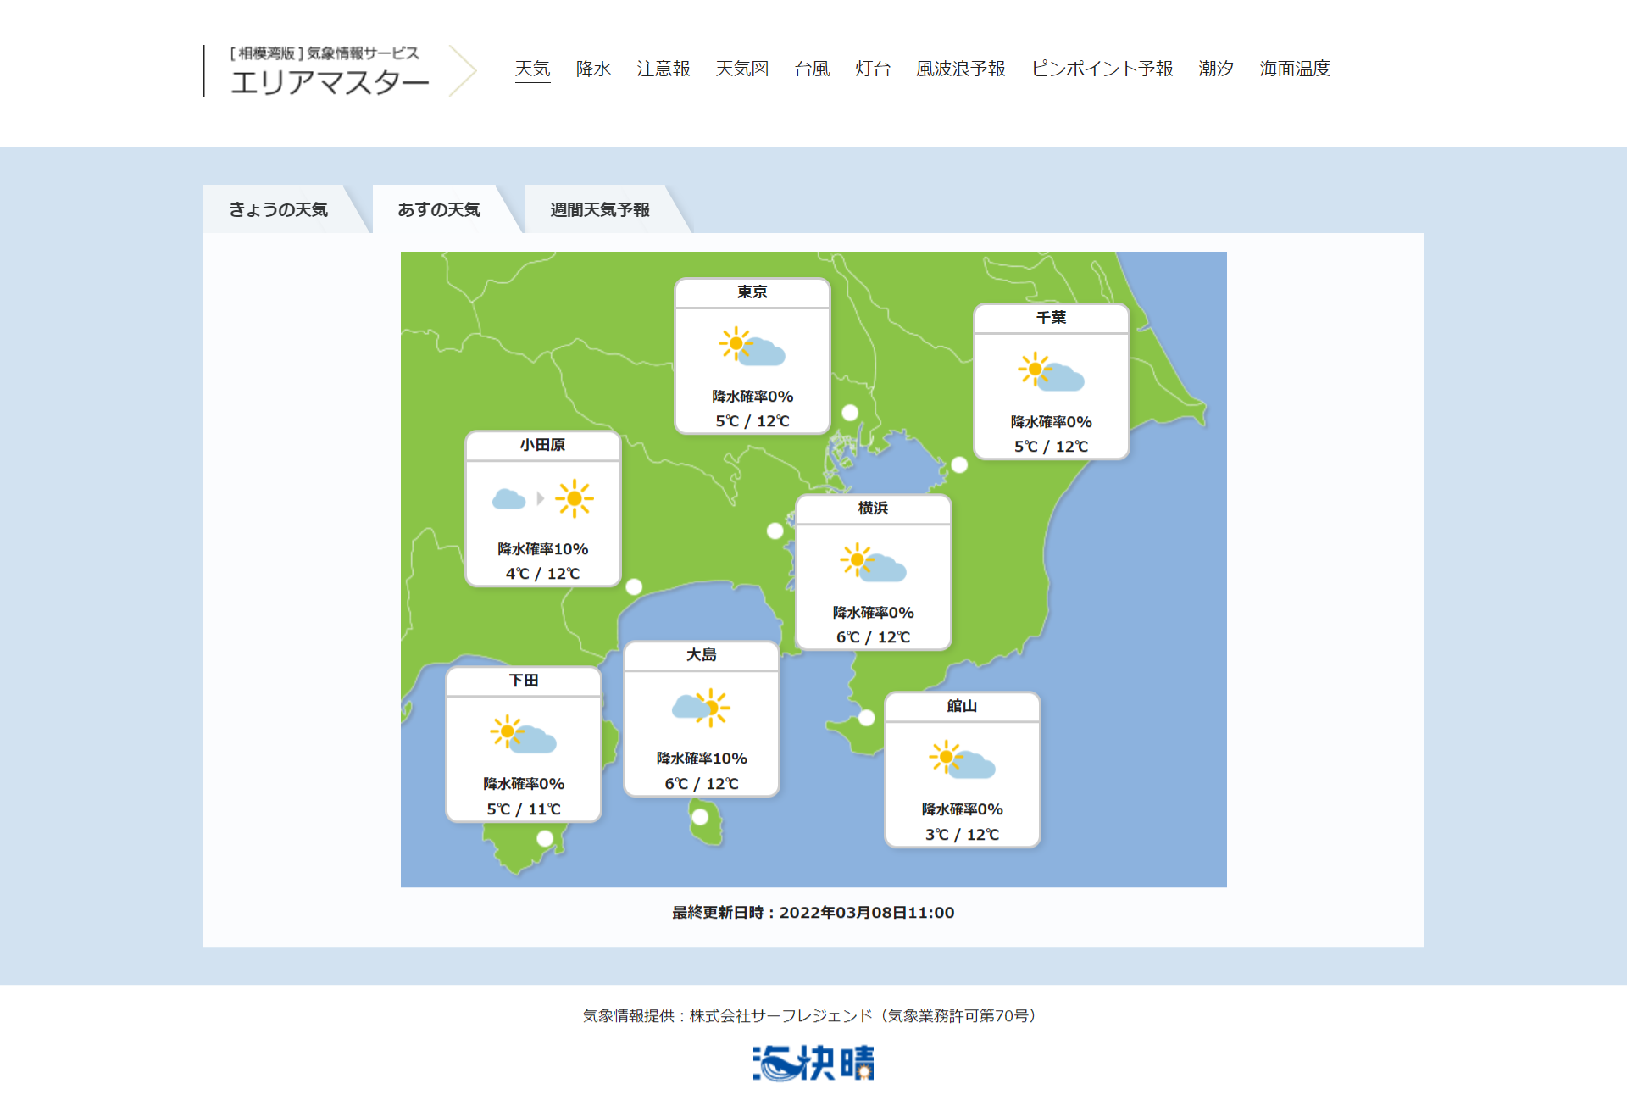The width and height of the screenshot is (1627, 1106).
Task: Click Chiba's sun and cloud weather icon
Action: pos(1051,372)
